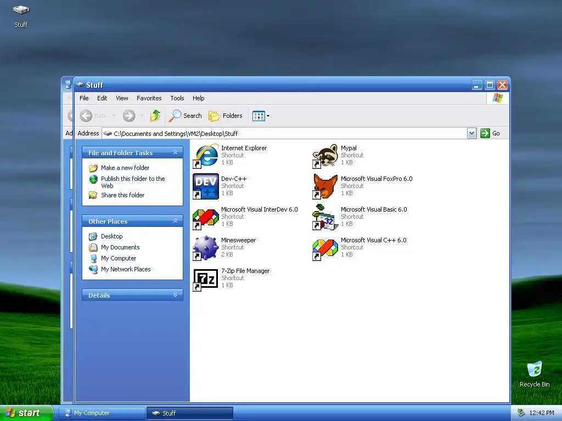Image resolution: width=562 pixels, height=421 pixels.
Task: Click the Forward arrow button
Action: pos(129,116)
